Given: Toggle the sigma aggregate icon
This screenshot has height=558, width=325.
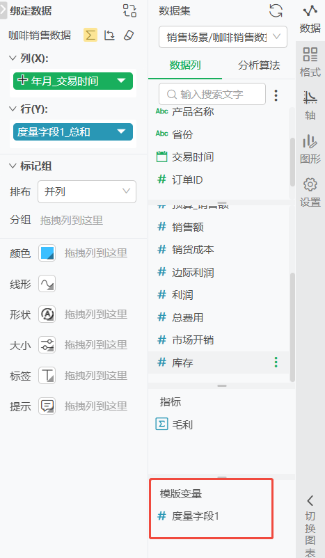Looking at the screenshot, I should pos(90,35).
